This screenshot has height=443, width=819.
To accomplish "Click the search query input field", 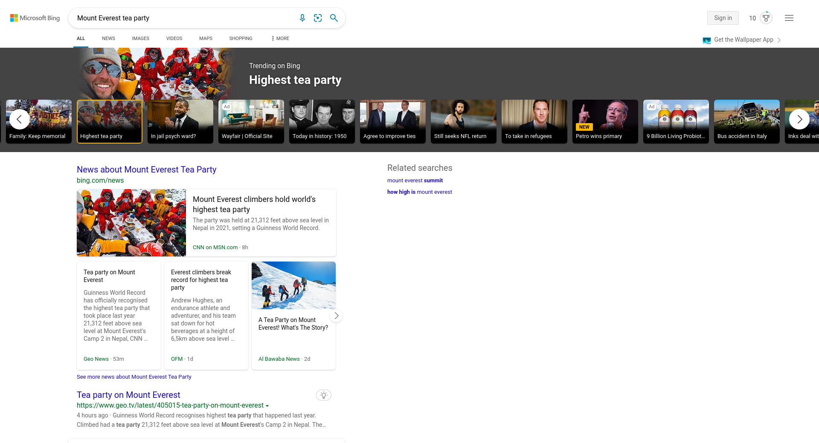I will point(183,18).
